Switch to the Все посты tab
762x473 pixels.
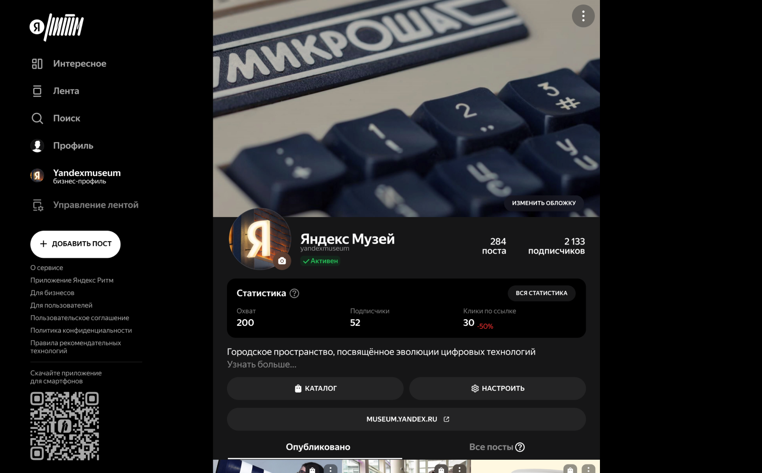pos(491,447)
